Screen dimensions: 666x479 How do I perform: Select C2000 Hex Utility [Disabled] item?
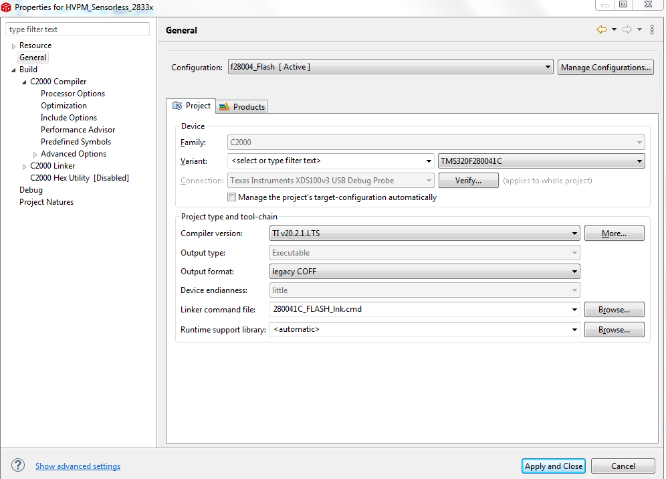(x=80, y=178)
